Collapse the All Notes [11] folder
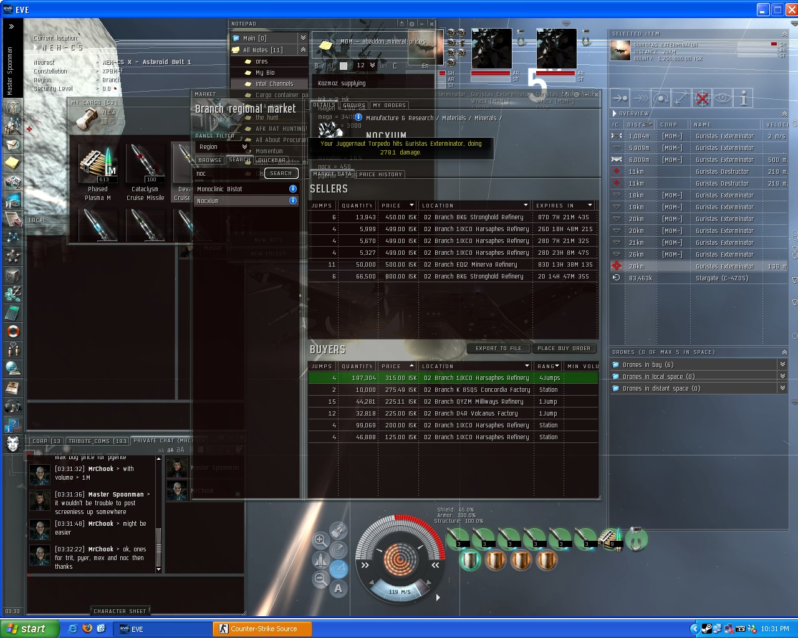798x638 pixels. tap(303, 50)
